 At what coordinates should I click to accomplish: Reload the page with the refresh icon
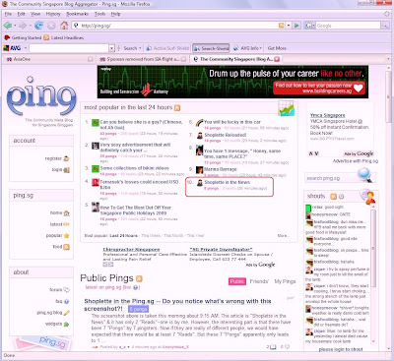pyautogui.click(x=38, y=26)
